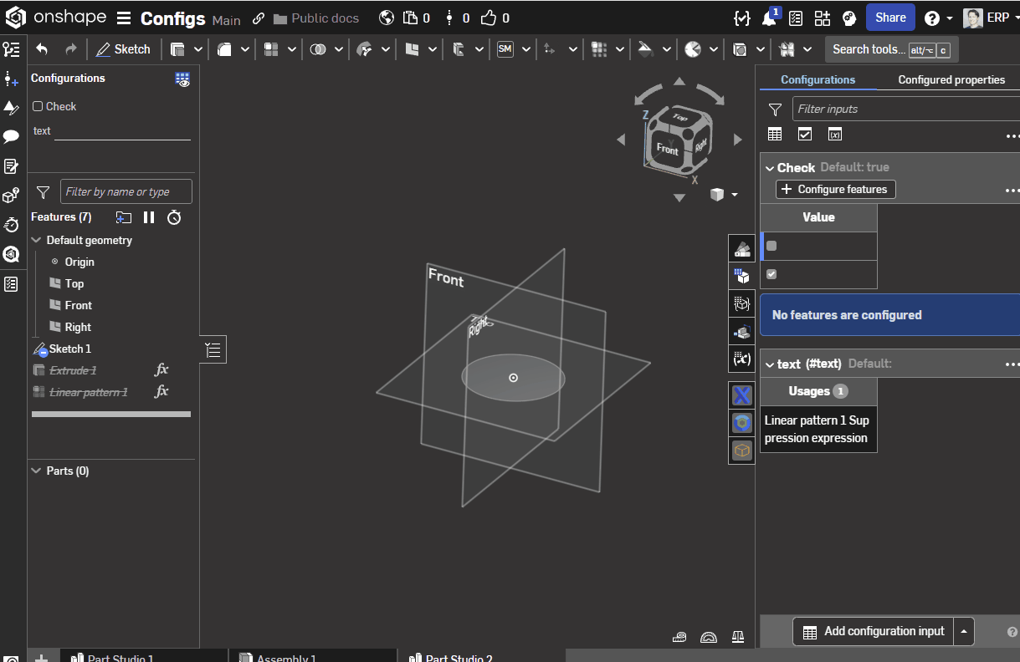Image resolution: width=1020 pixels, height=662 pixels.
Task: Click the undo arrow in the toolbar
Action: (x=42, y=49)
